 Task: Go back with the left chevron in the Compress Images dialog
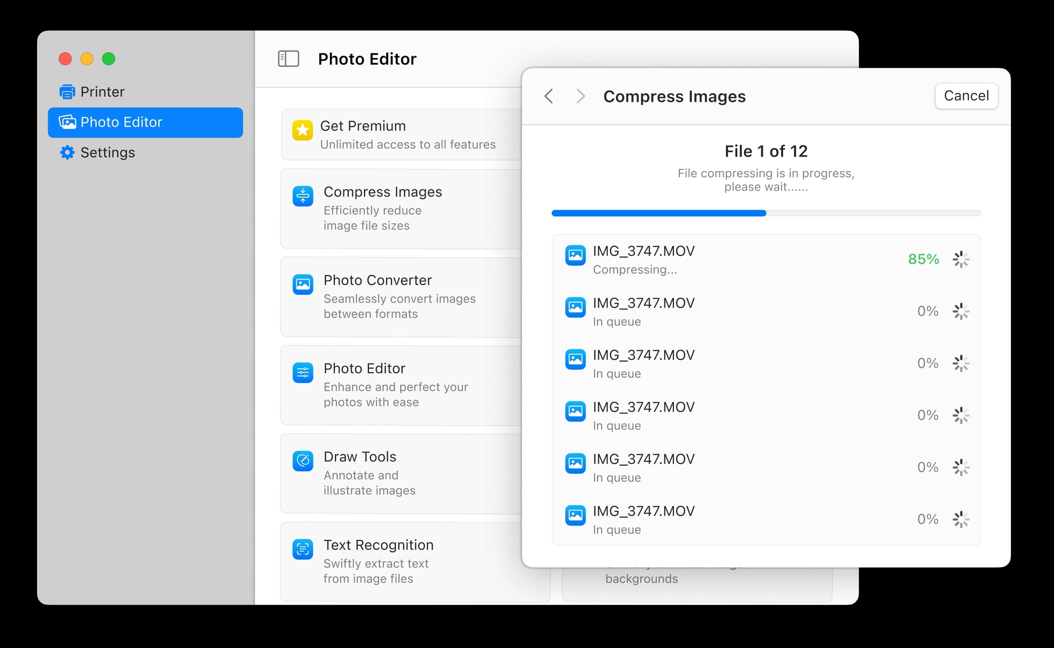pos(548,96)
